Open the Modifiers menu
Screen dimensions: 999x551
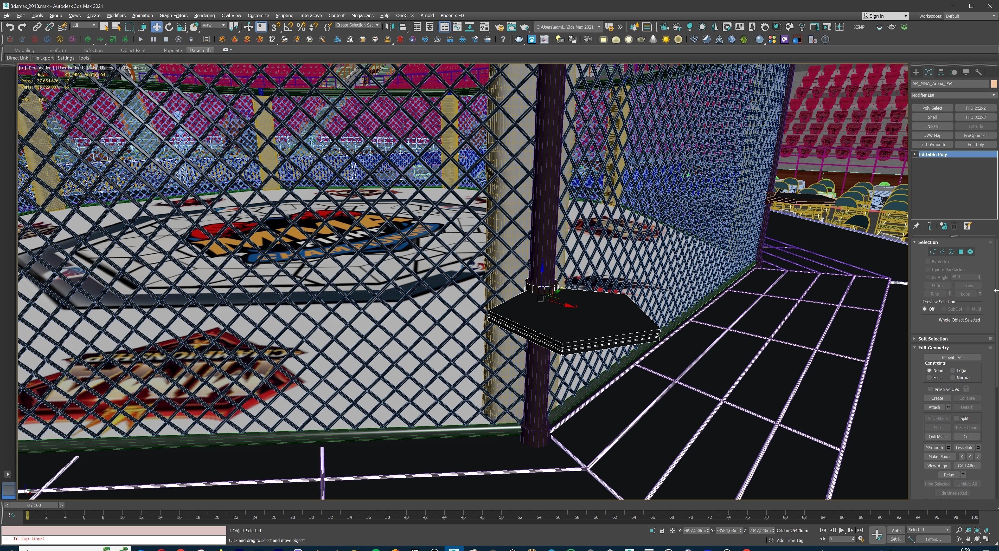point(116,16)
